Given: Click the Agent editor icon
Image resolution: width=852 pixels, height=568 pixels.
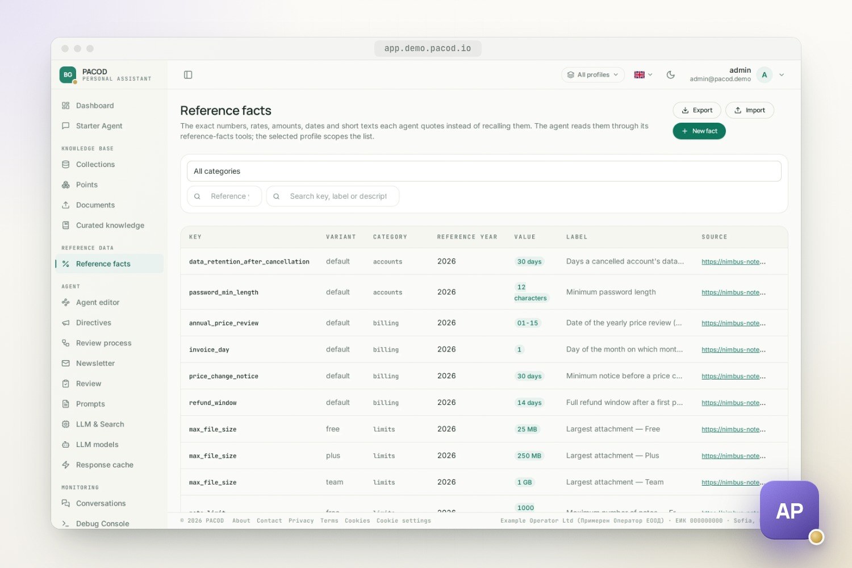Looking at the screenshot, I should point(66,303).
